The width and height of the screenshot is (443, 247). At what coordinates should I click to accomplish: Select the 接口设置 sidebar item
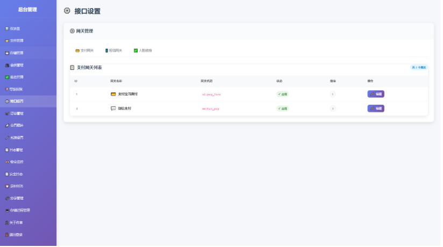pos(16,101)
